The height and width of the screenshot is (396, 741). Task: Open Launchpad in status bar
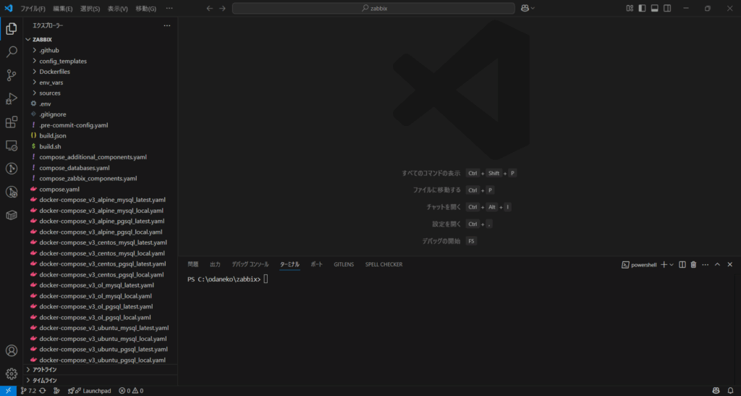[x=89, y=391]
